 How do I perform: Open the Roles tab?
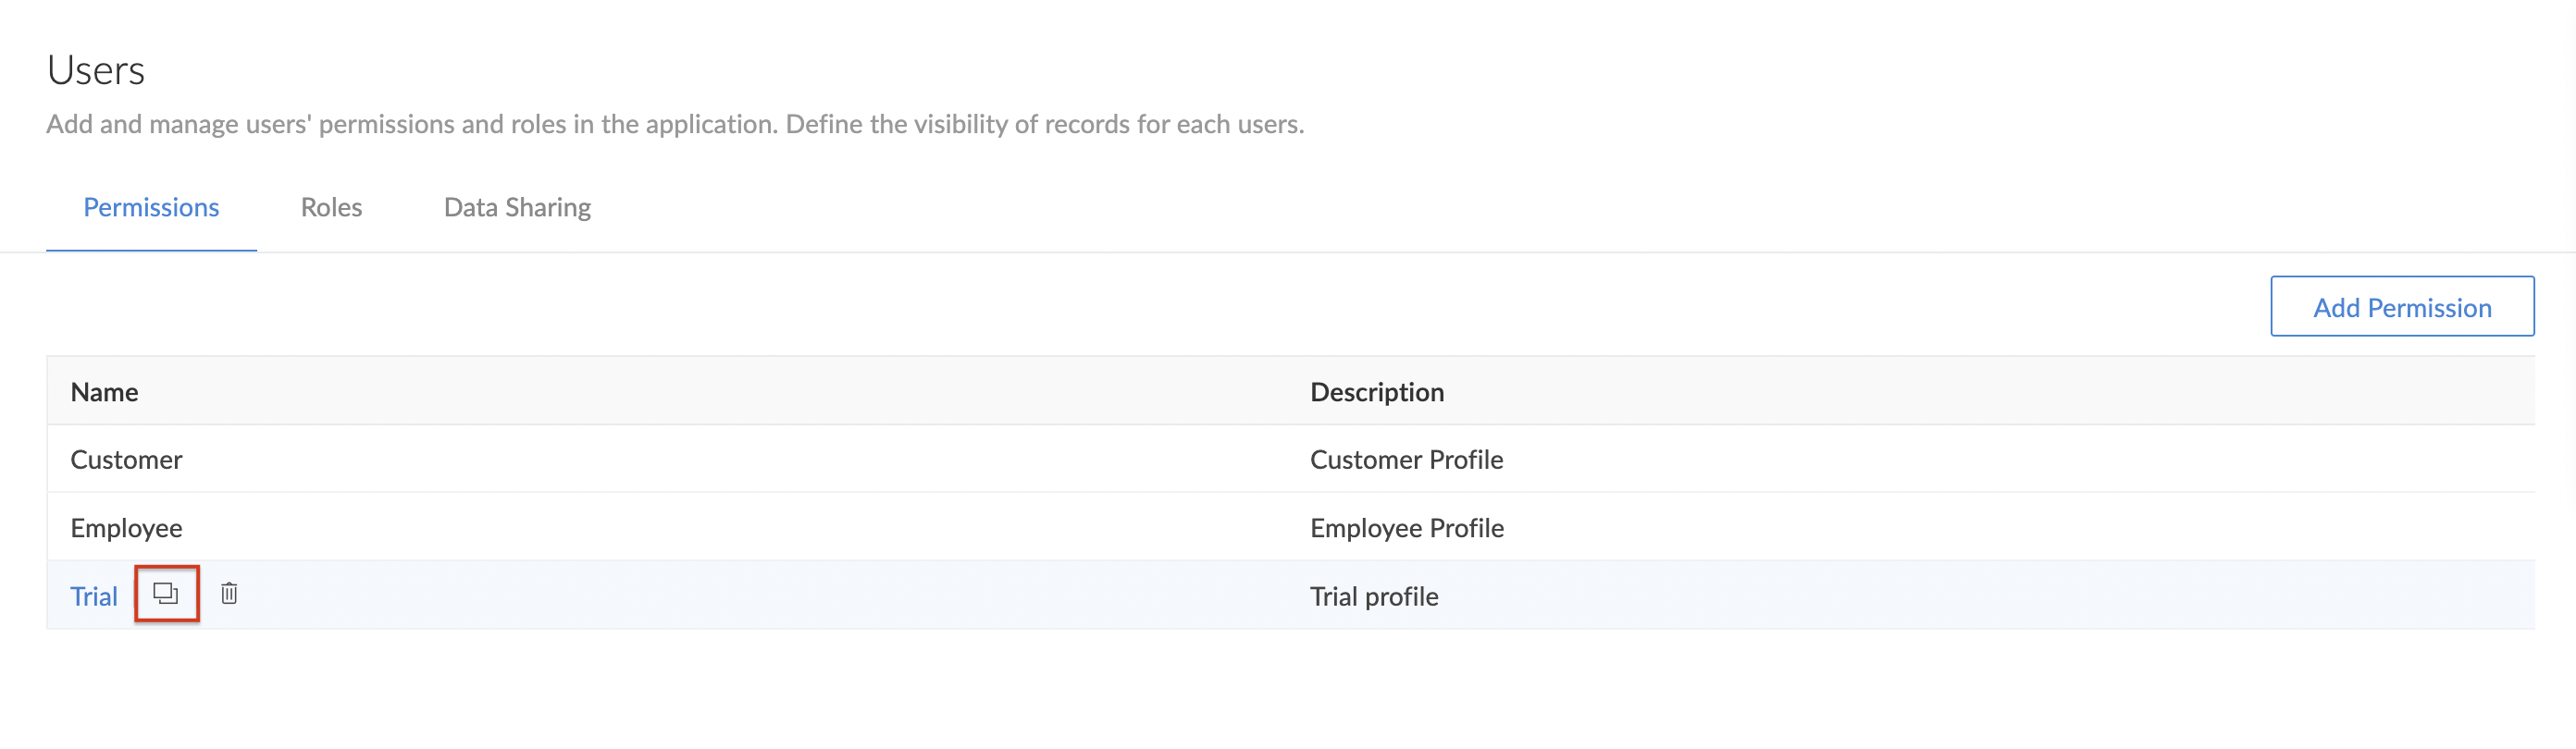tap(331, 207)
